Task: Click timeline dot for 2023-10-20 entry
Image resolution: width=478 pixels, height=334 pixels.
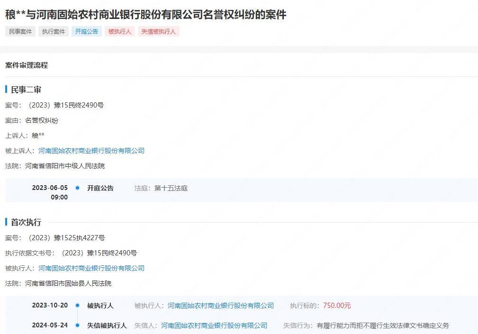Action: coord(77,306)
